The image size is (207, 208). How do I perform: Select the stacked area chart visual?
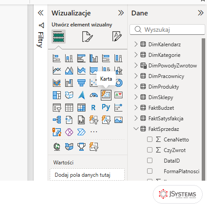click(x=81, y=71)
